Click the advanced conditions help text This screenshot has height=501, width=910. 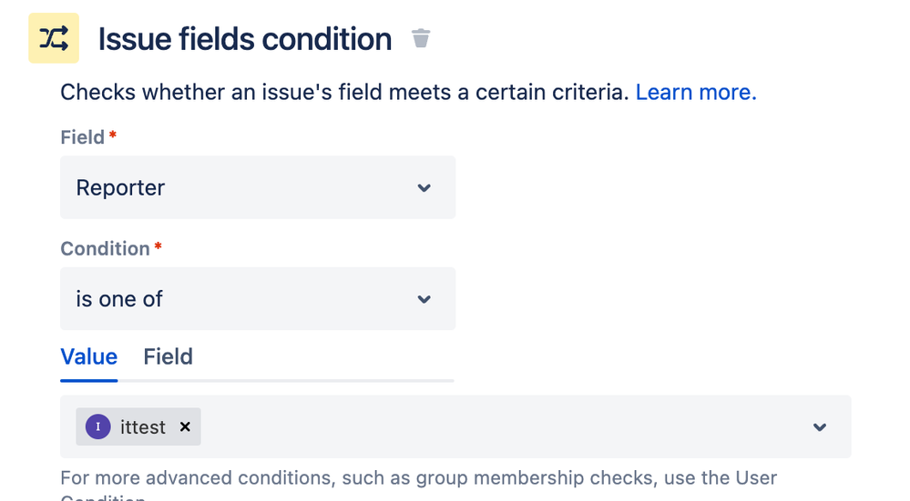[x=418, y=477]
